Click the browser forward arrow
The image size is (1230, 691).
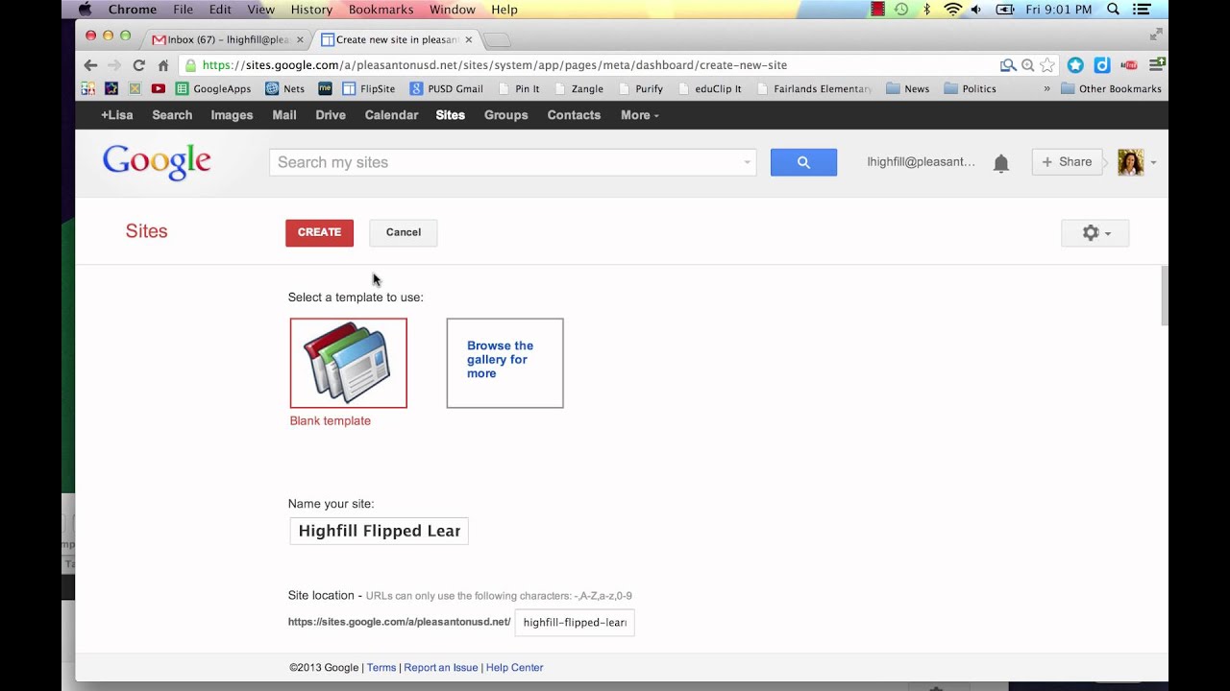(114, 65)
